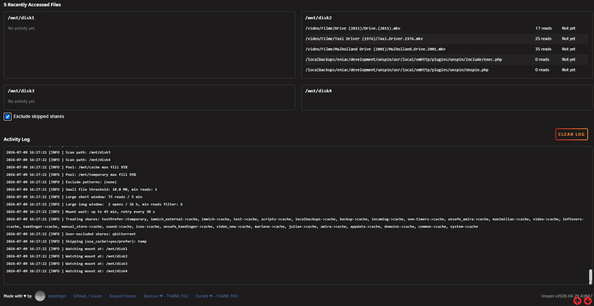
Task: Select the Mulholland.Drive.2001.mkv file row
Action: 447,49
